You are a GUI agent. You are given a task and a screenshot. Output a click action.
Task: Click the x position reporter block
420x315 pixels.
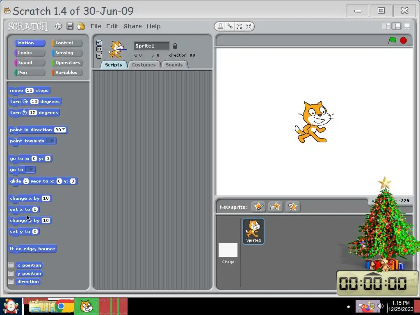point(29,265)
